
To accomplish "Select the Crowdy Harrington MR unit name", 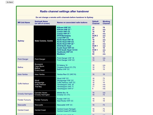I will coord(25,94).
